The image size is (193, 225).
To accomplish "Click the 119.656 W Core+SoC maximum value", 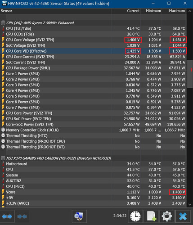I will [176, 124].
